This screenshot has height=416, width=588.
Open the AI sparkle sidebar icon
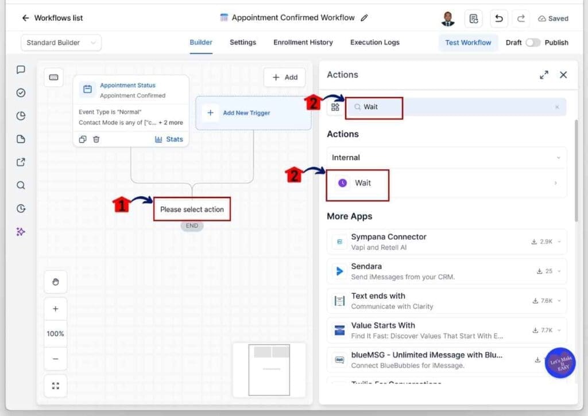(21, 232)
